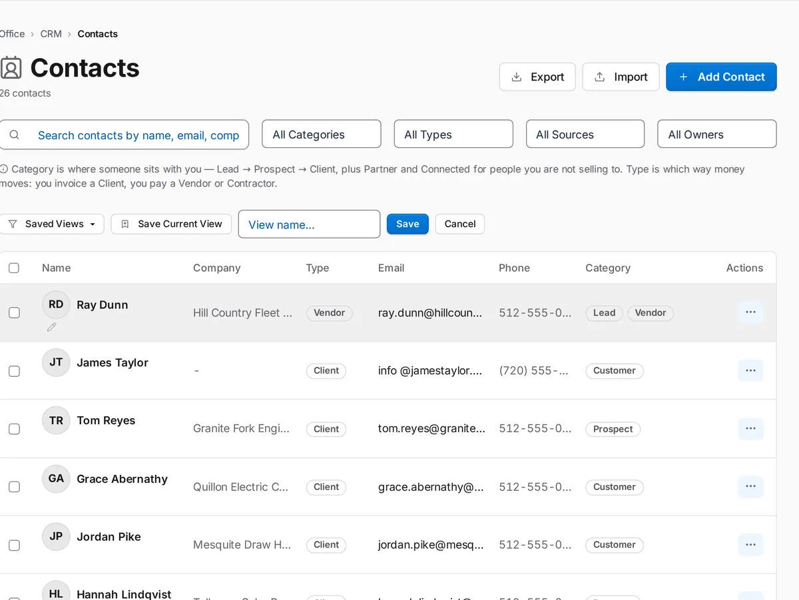Screen dimensions: 799x600
Task: Click Quillon Electric company cell
Action: pos(240,487)
